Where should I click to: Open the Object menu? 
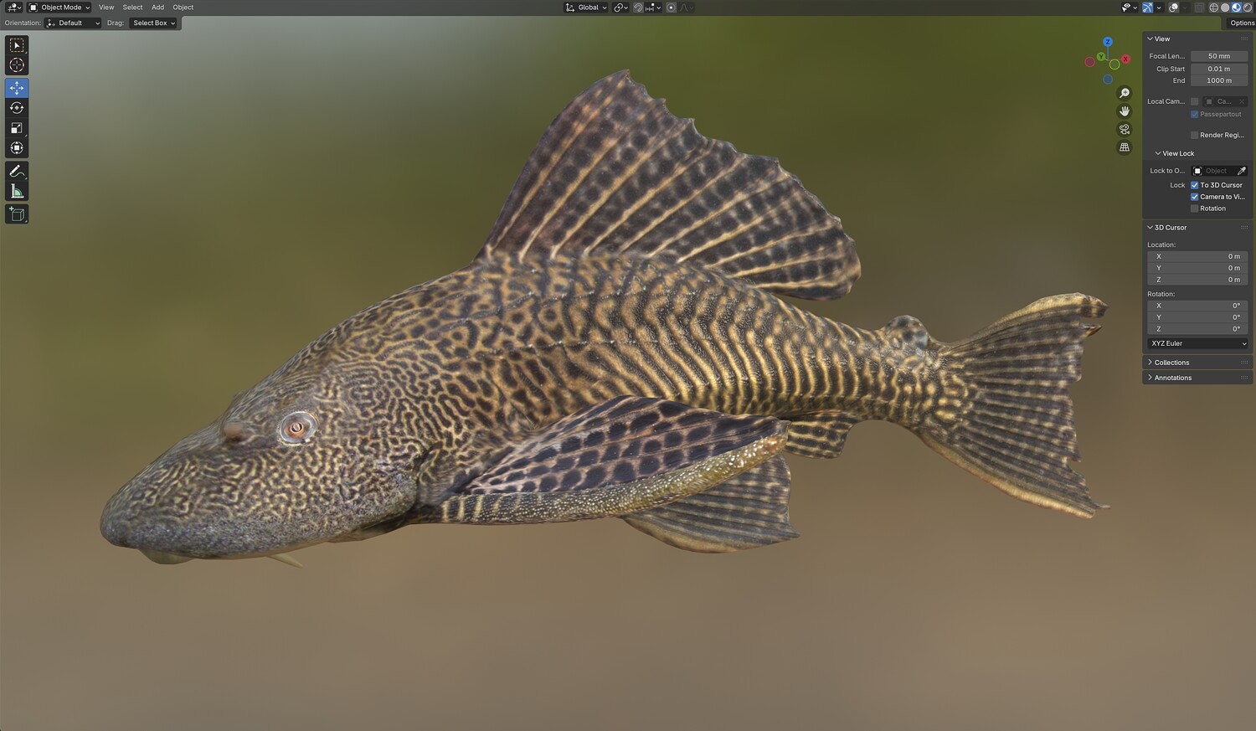tap(183, 8)
